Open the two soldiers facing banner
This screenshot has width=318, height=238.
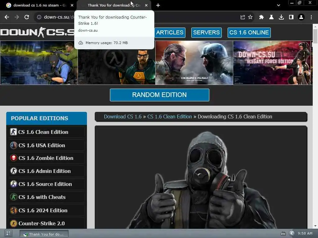point(194,63)
